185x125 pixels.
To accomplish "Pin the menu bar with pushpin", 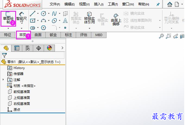I will click(x=158, y=5).
